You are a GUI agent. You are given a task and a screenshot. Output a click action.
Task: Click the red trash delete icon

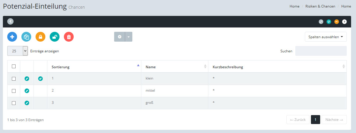[69, 37]
